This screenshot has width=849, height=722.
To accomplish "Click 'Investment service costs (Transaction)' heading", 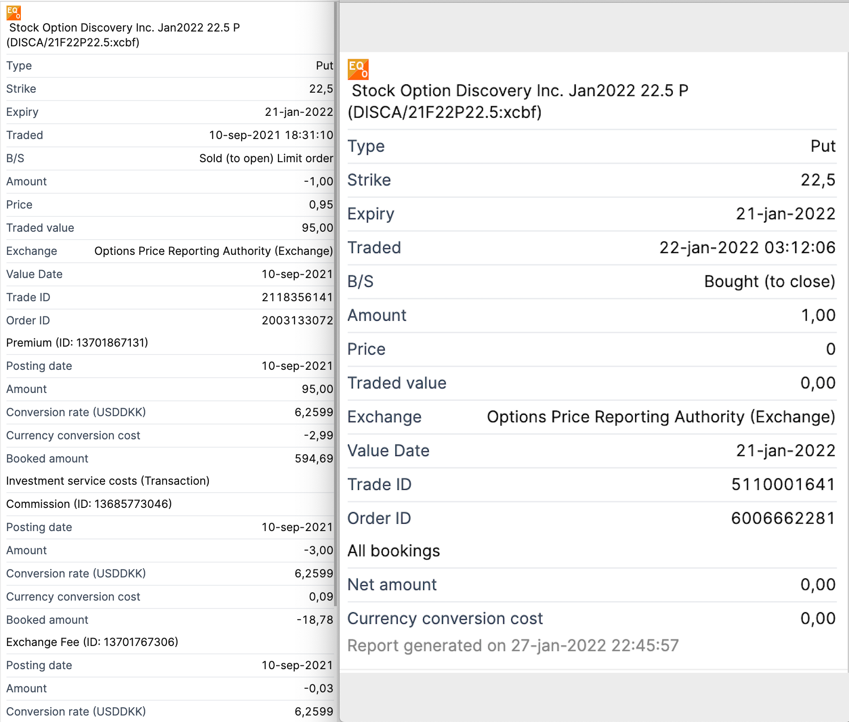I will [108, 481].
